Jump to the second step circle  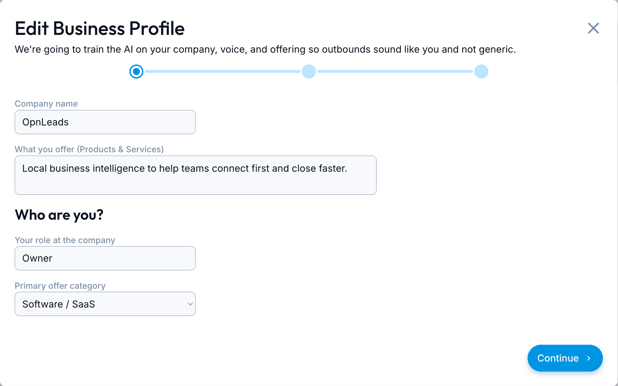[x=309, y=71]
